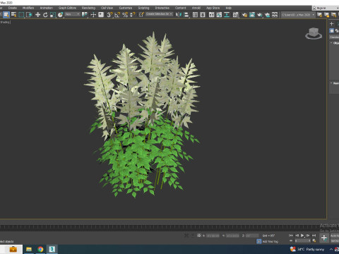Image resolution: width=339 pixels, height=254 pixels.
Task: Open Select by Name tool
Action: [14, 15]
